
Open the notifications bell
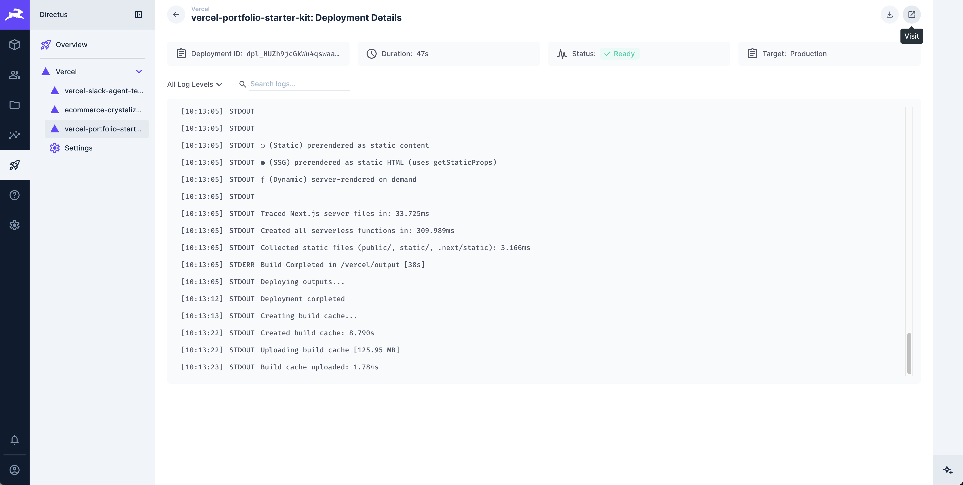tap(15, 440)
